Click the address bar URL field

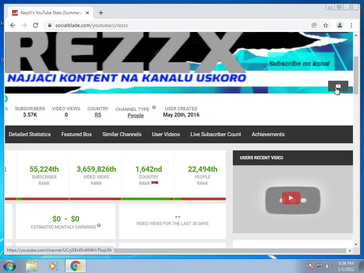click(176, 25)
